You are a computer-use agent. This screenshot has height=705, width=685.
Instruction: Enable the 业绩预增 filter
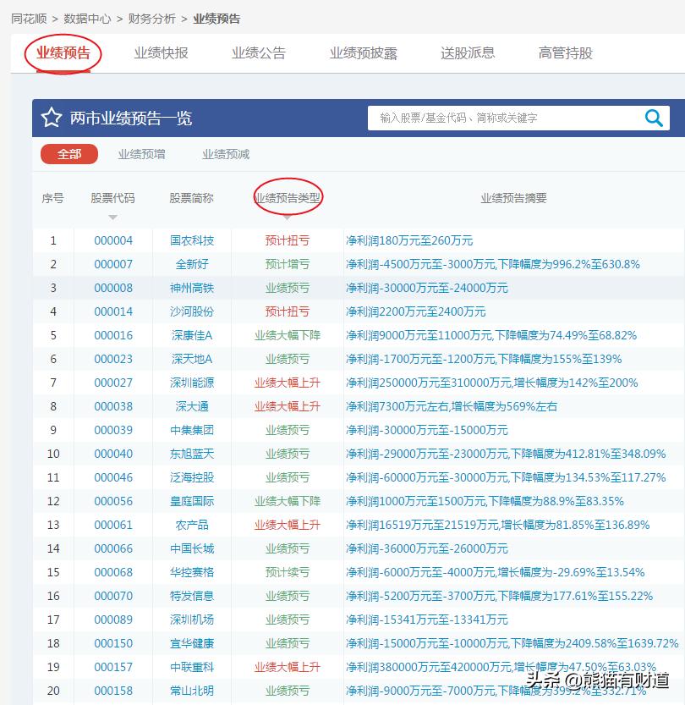(141, 154)
